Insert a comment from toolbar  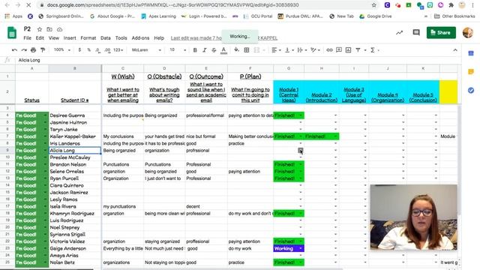[339, 50]
